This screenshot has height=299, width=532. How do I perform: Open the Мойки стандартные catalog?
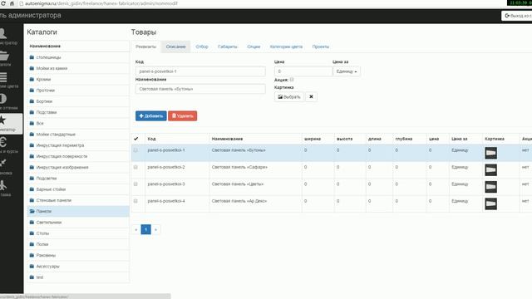pos(78,135)
